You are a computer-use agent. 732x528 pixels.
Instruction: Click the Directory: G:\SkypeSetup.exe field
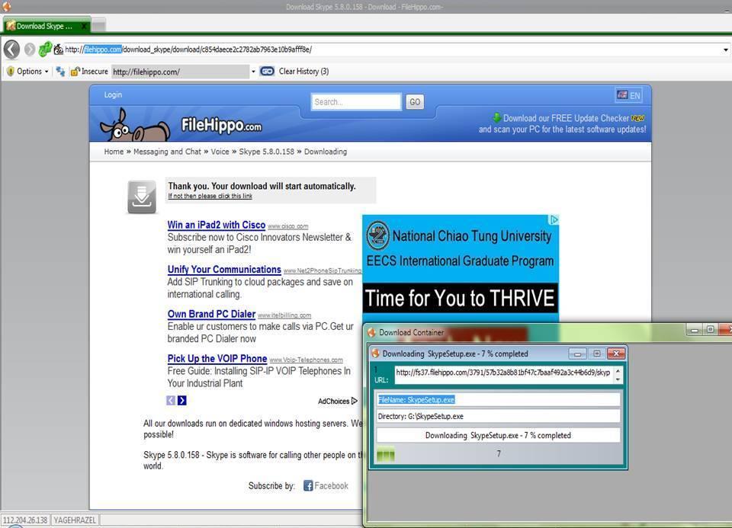pyautogui.click(x=498, y=416)
